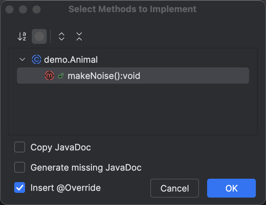Image resolution: width=266 pixels, height=205 pixels.
Task: Click the Expand All toolbar icon
Action: tap(62, 36)
